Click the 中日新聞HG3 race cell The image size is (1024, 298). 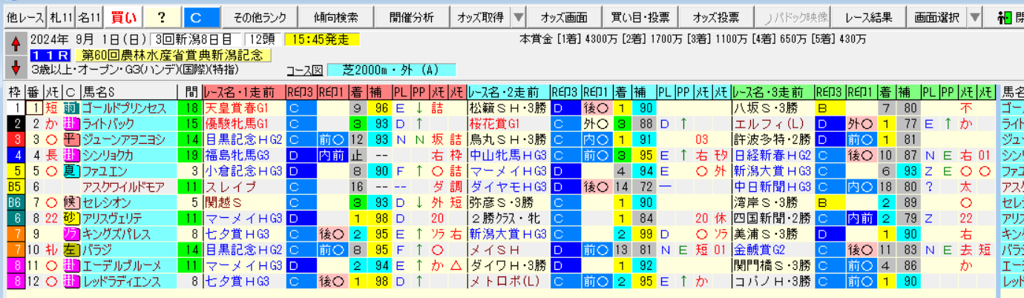[773, 186]
